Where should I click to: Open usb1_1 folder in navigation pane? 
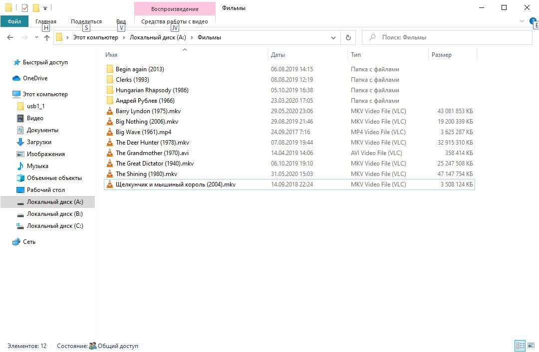point(36,106)
